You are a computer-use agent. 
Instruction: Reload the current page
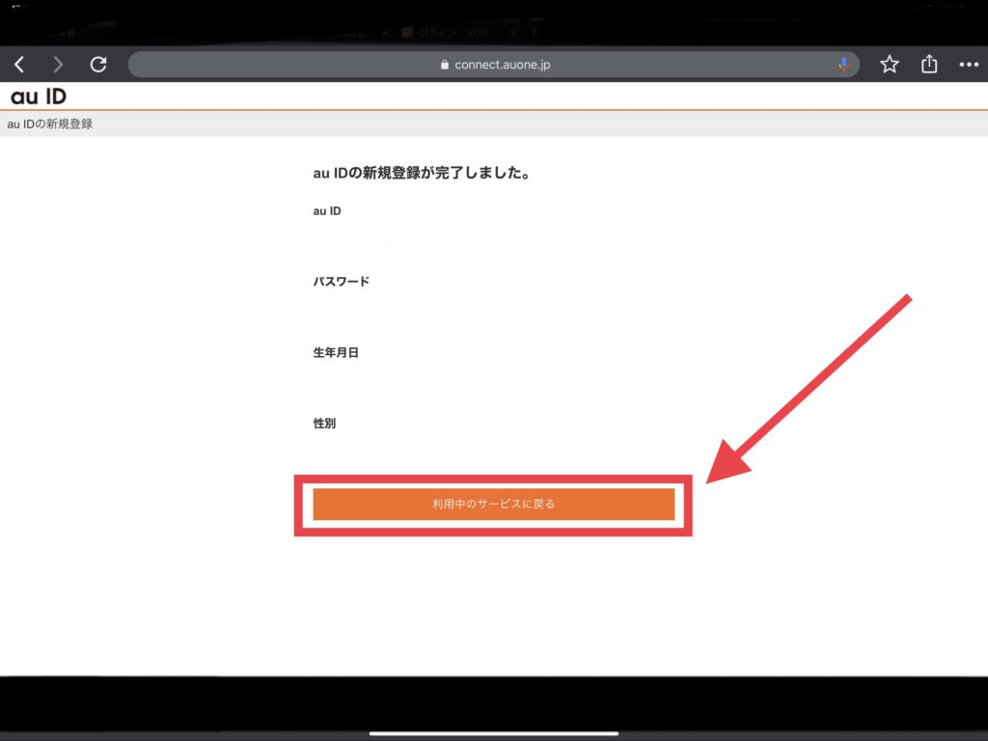[98, 65]
